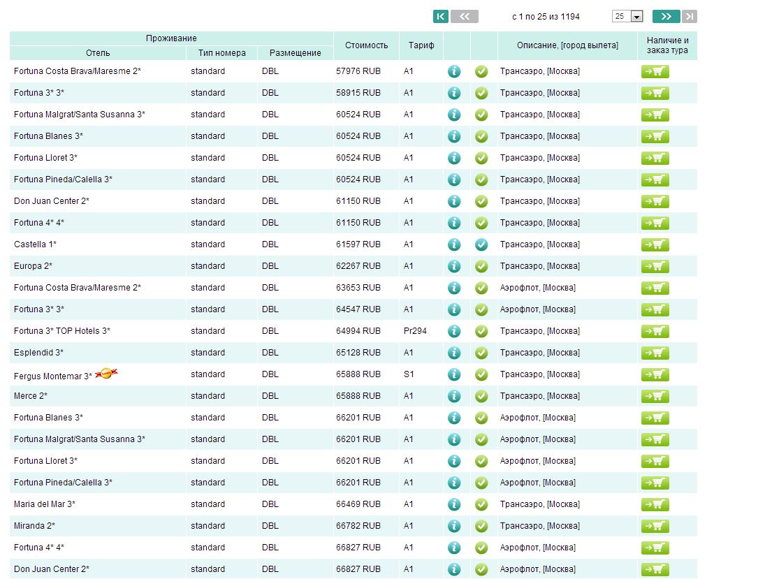Order Castella 1* tour via cart button
This screenshot has width=765, height=579.
(655, 245)
